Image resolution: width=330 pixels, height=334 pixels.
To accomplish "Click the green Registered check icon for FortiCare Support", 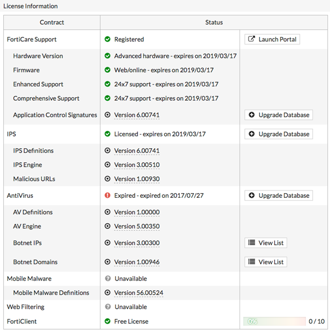I will tap(107, 40).
